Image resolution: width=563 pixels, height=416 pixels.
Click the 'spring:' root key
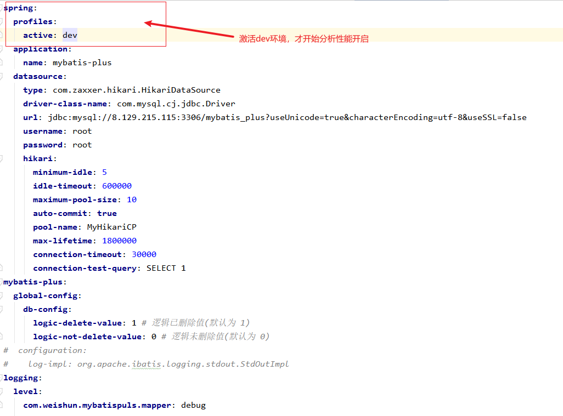20,8
